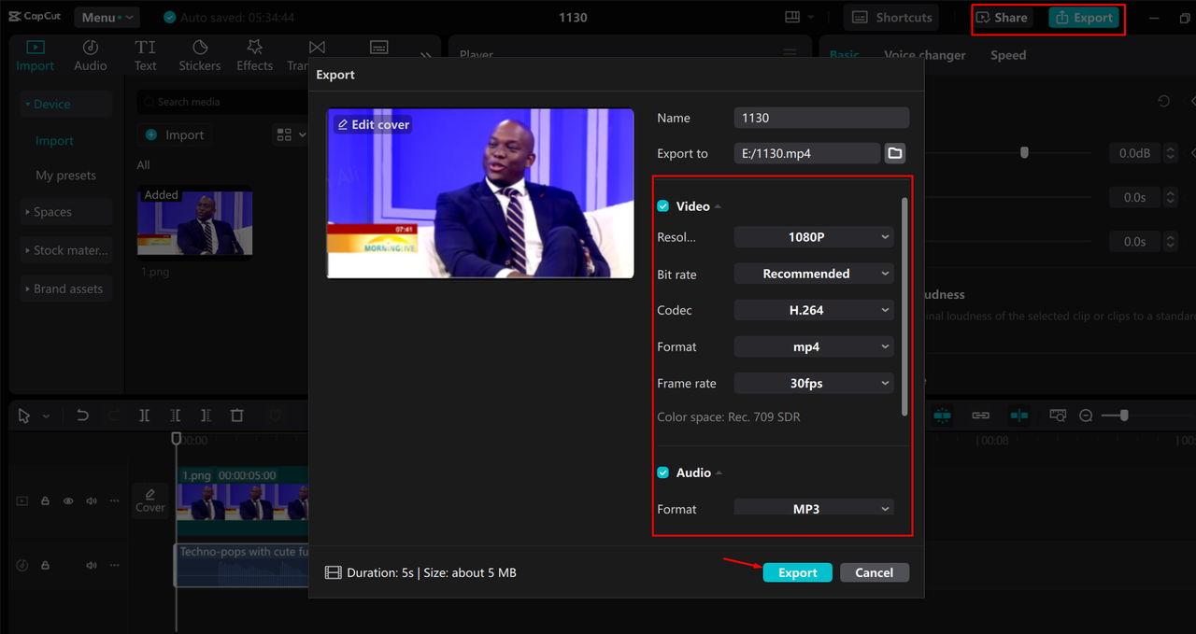
Task: Expand the Stock materials section
Action: tap(66, 250)
